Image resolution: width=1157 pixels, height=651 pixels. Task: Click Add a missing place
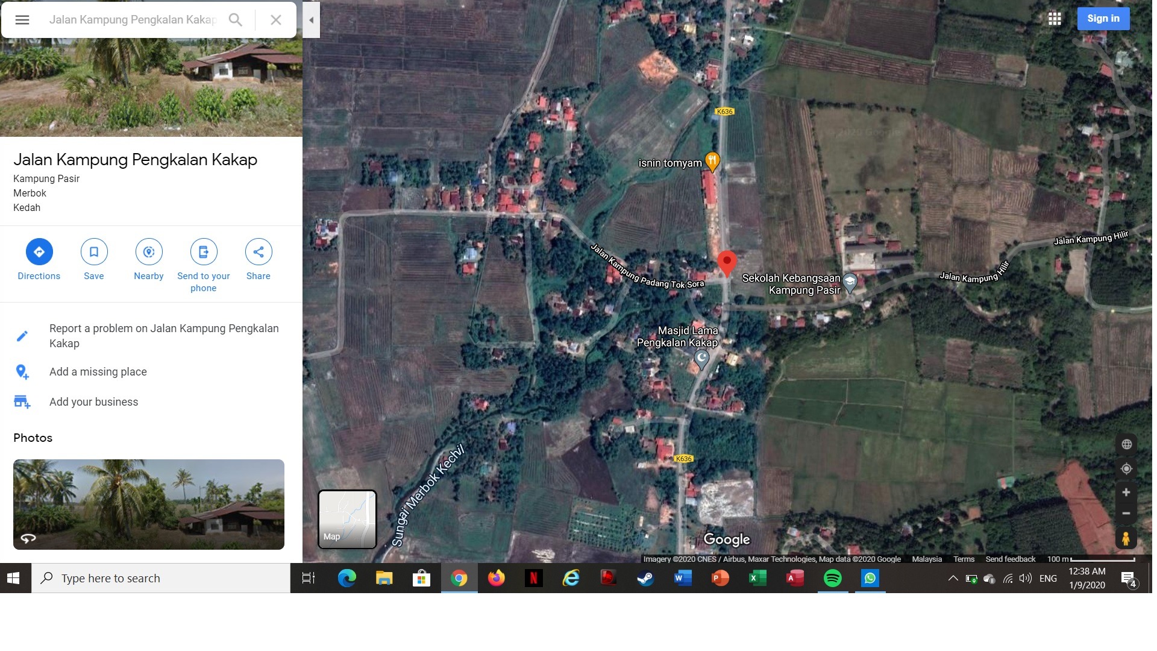(x=98, y=372)
